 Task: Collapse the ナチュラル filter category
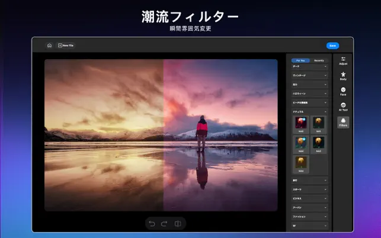point(309,112)
